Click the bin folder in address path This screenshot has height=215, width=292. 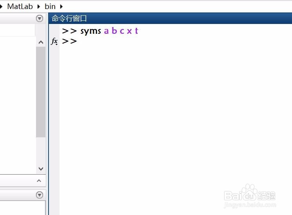point(50,7)
